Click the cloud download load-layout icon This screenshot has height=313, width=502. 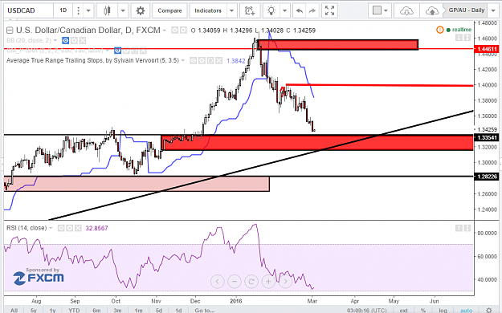pyautogui.click(x=406, y=10)
